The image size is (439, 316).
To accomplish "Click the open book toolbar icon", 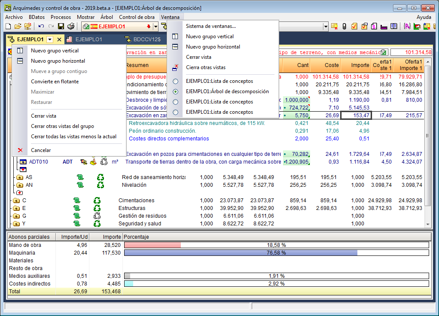I will coord(394,26).
